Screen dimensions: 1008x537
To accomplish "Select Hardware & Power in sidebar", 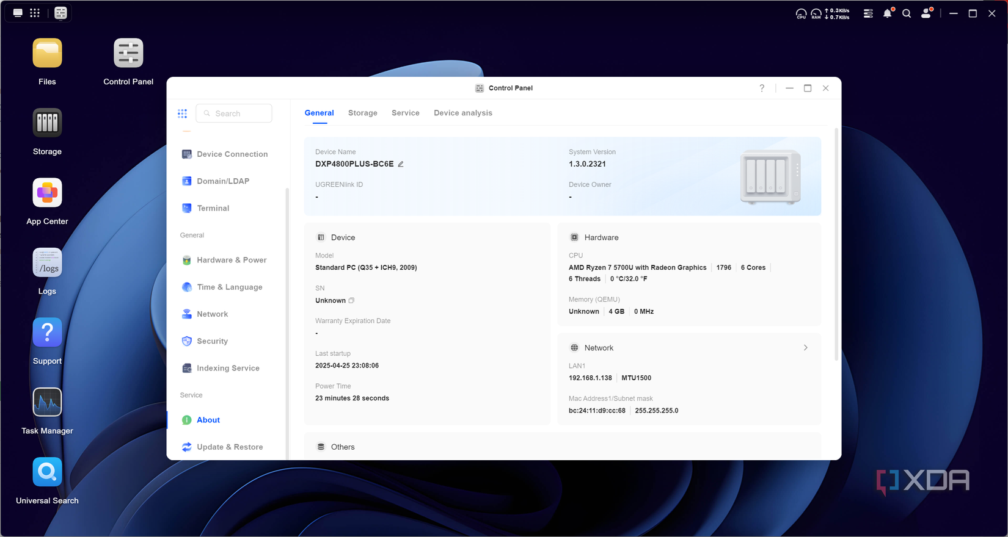I will (226, 260).
